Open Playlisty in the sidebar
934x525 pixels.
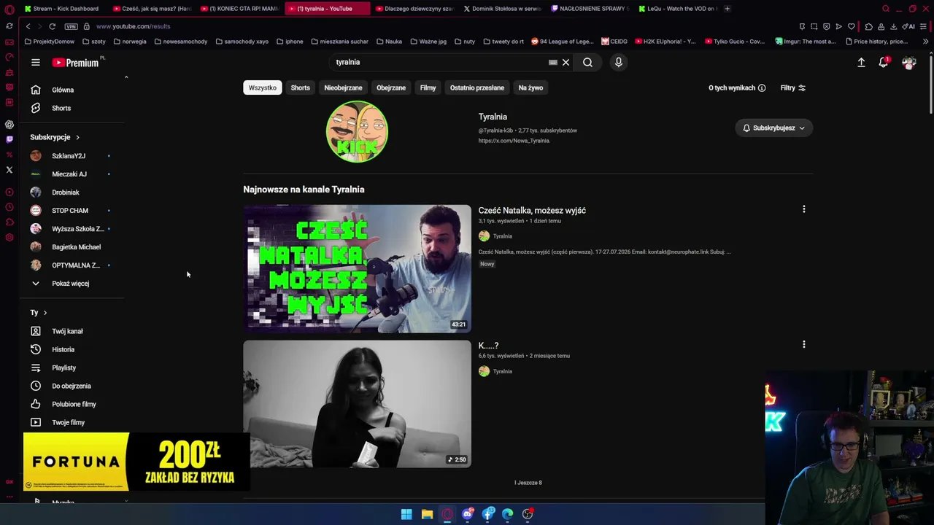[64, 367]
